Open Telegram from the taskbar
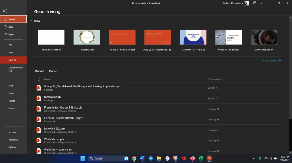The width and height of the screenshot is (292, 163). [150, 159]
